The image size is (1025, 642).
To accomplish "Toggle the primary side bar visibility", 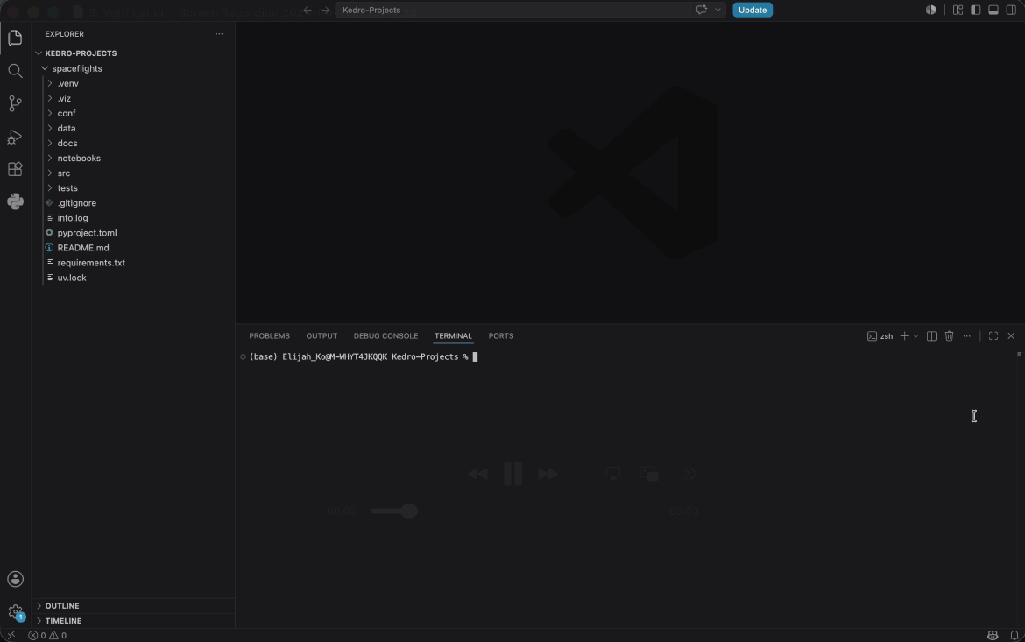I will click(975, 10).
